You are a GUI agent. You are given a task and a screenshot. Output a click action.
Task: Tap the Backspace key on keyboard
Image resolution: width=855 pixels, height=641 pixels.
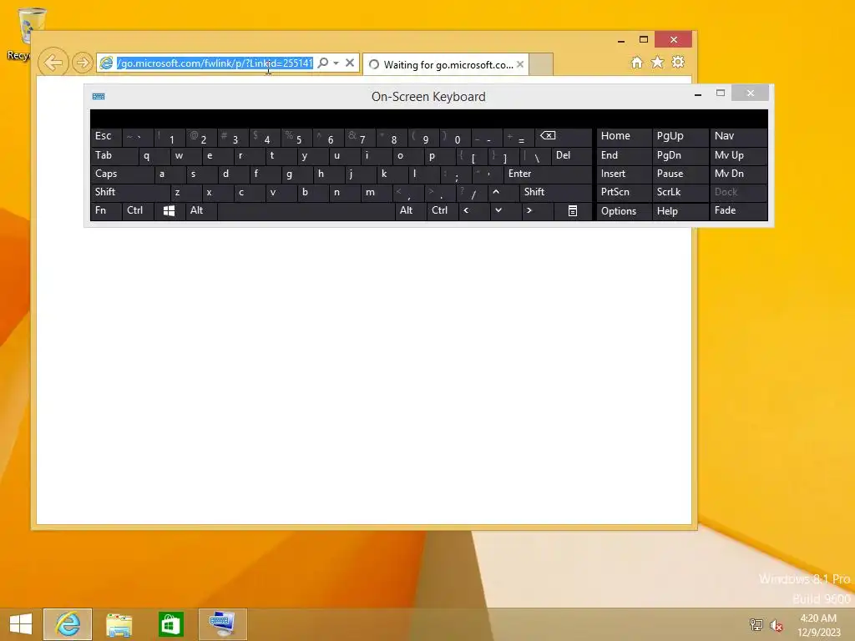[x=564, y=136]
